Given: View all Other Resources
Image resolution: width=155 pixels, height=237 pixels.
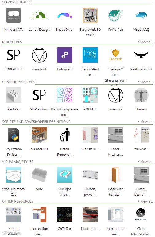Looking at the screenshot, I should coord(145,201).
